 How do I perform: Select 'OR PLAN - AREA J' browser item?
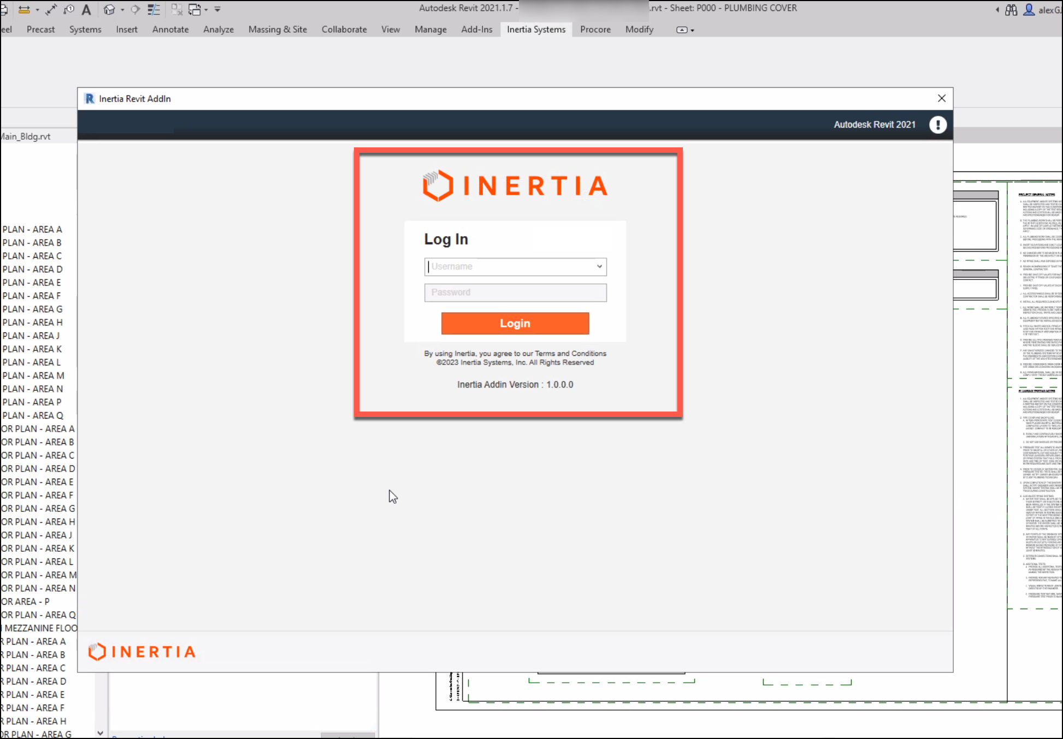pyautogui.click(x=37, y=535)
